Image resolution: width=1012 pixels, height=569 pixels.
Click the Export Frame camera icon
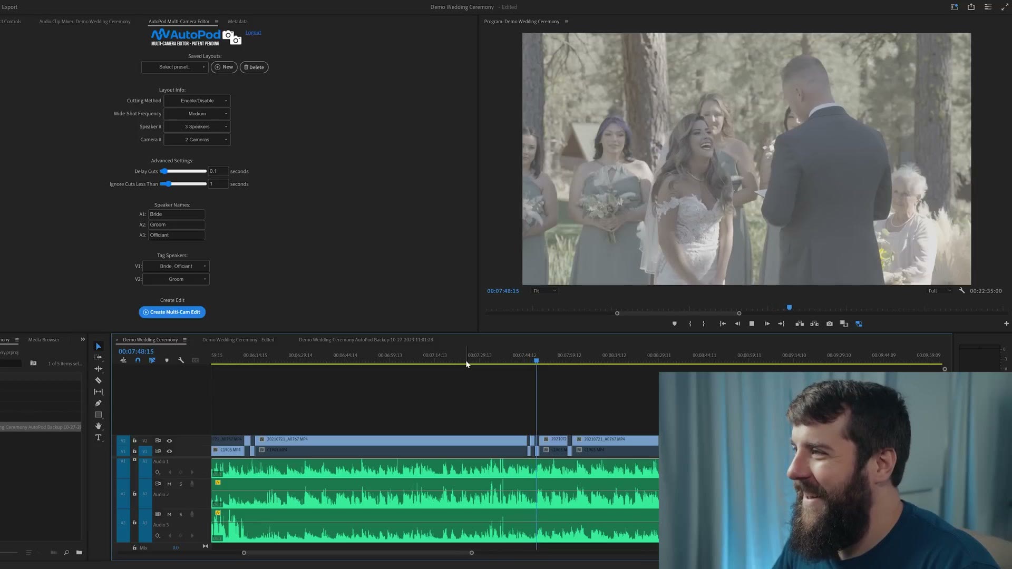point(830,323)
